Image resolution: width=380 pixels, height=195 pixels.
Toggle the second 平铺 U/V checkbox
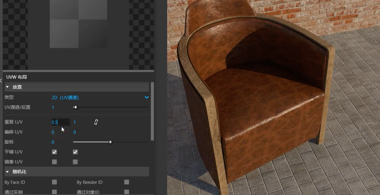pos(75,152)
